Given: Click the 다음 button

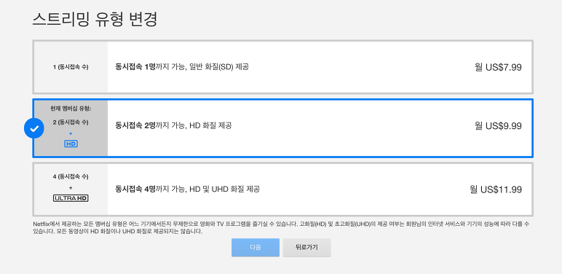Looking at the screenshot, I should [256, 248].
